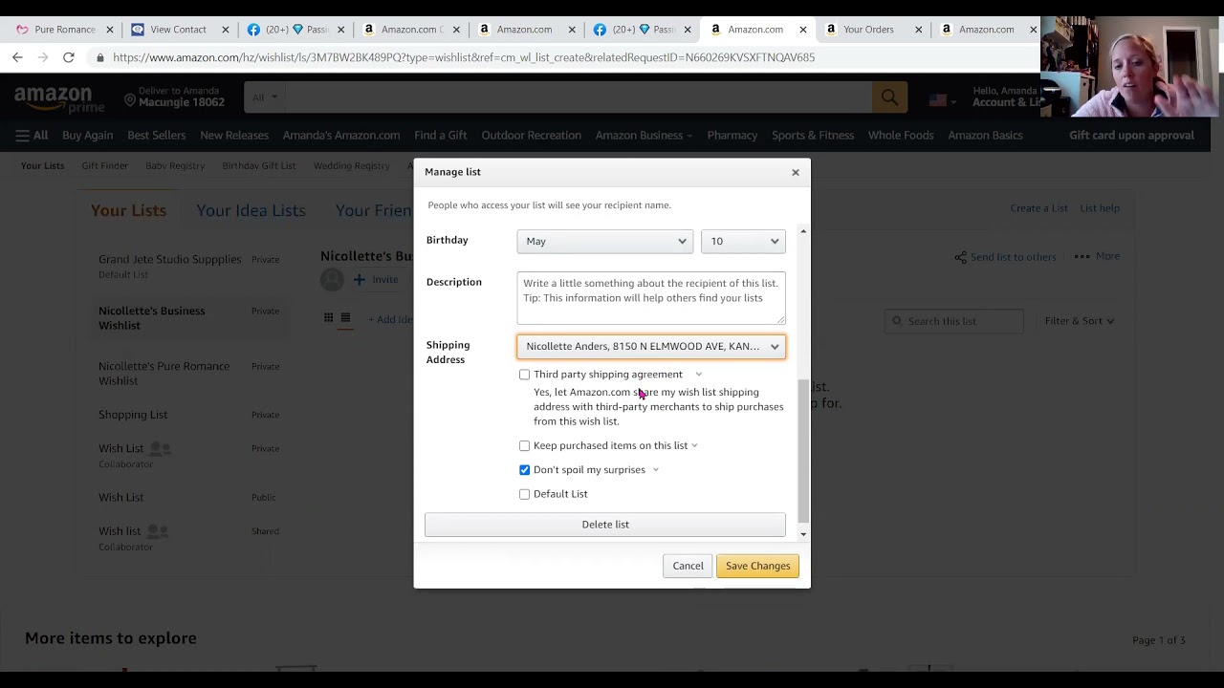Close the Manage list dialog
Screen dimensions: 1224x688
(x=795, y=172)
